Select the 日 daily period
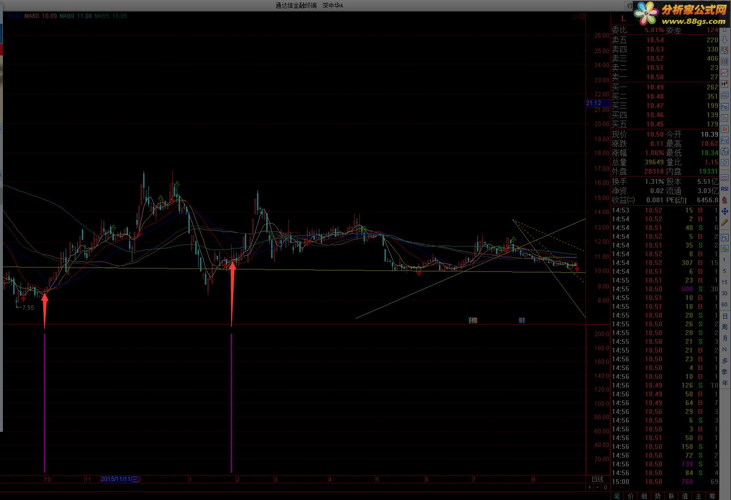Viewport: 731px width, 500px height. coord(725,316)
